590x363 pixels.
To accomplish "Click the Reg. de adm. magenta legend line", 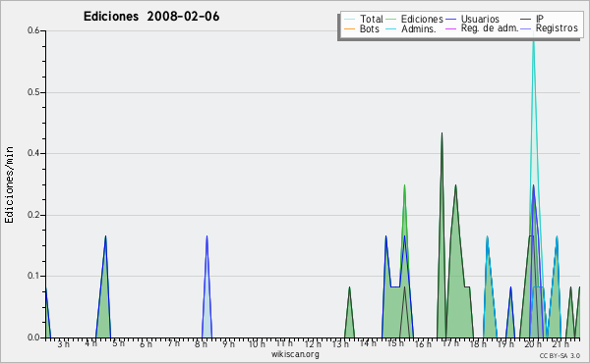I will point(450,28).
